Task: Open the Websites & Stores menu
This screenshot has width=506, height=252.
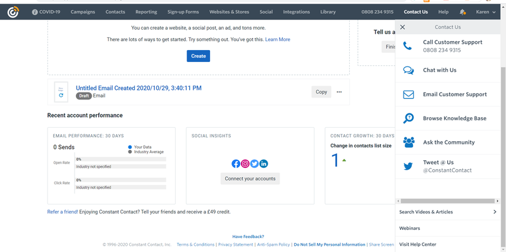Action: pos(229,12)
